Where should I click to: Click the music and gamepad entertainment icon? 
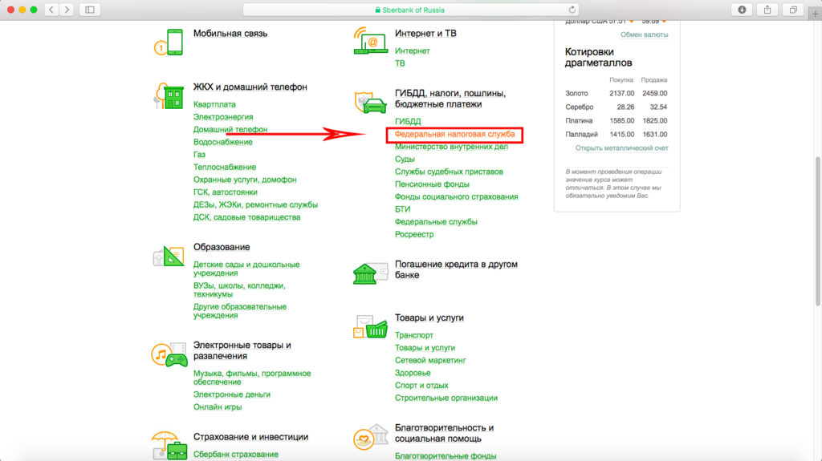click(169, 354)
